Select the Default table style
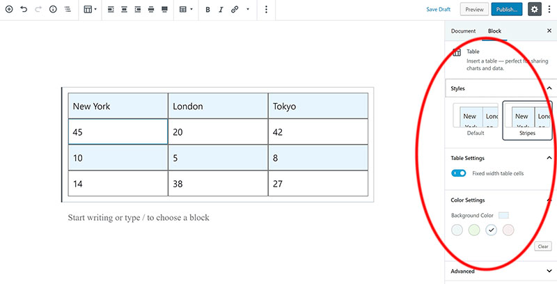 (x=476, y=120)
